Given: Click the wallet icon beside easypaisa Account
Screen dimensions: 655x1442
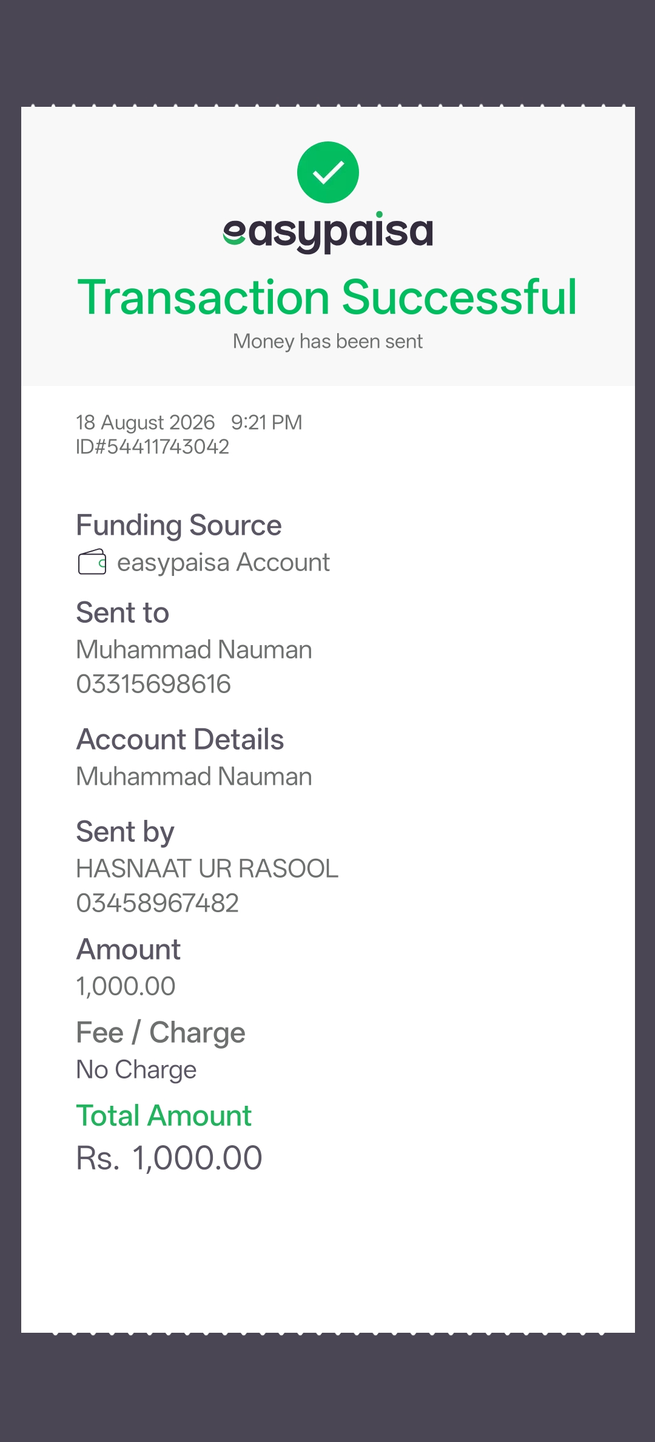Looking at the screenshot, I should pyautogui.click(x=92, y=562).
